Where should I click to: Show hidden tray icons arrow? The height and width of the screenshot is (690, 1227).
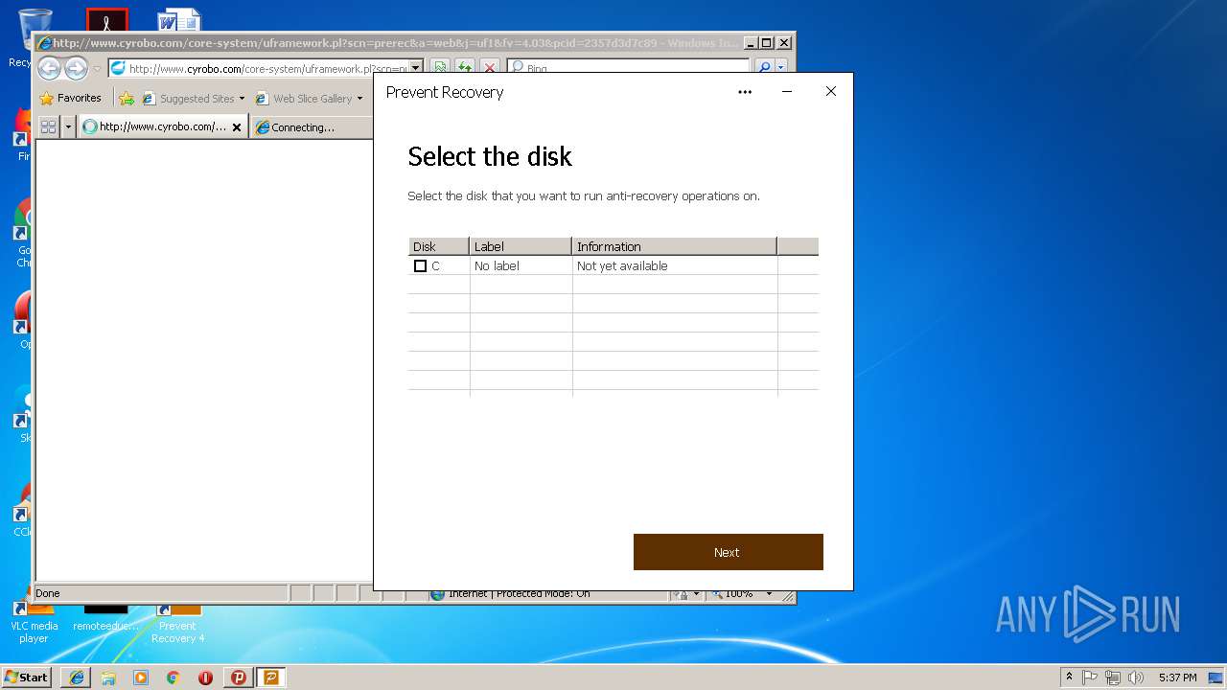coord(1069,677)
